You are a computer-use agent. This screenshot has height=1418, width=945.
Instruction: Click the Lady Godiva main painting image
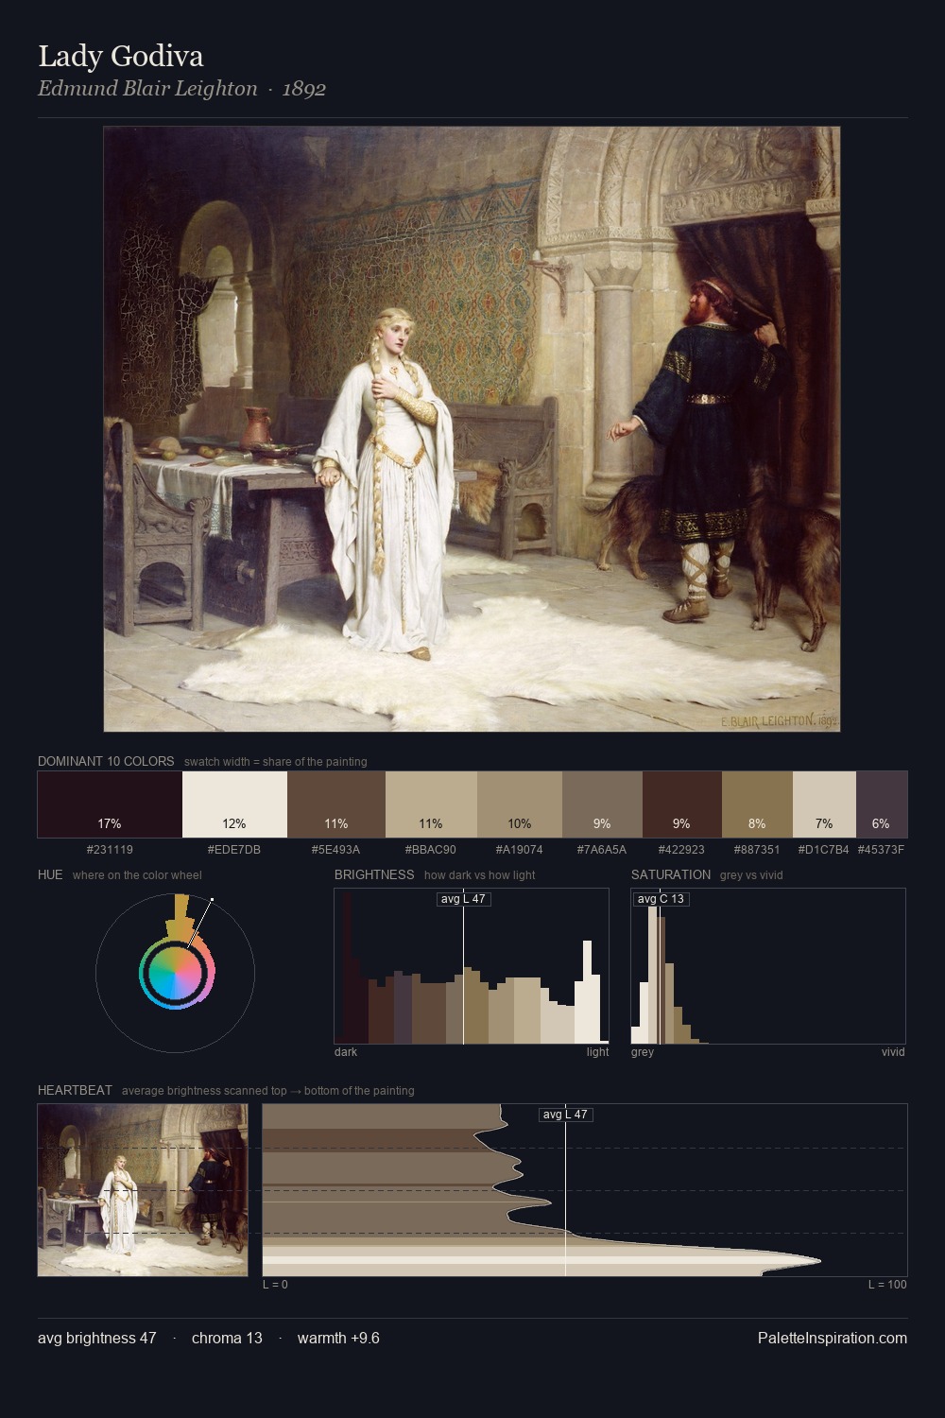coord(472,429)
